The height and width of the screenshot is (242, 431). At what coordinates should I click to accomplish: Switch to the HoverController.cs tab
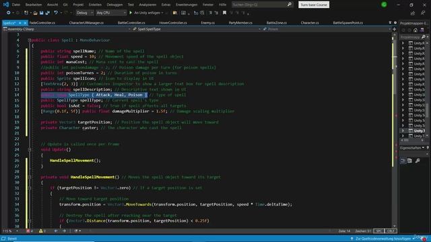tap(173, 23)
